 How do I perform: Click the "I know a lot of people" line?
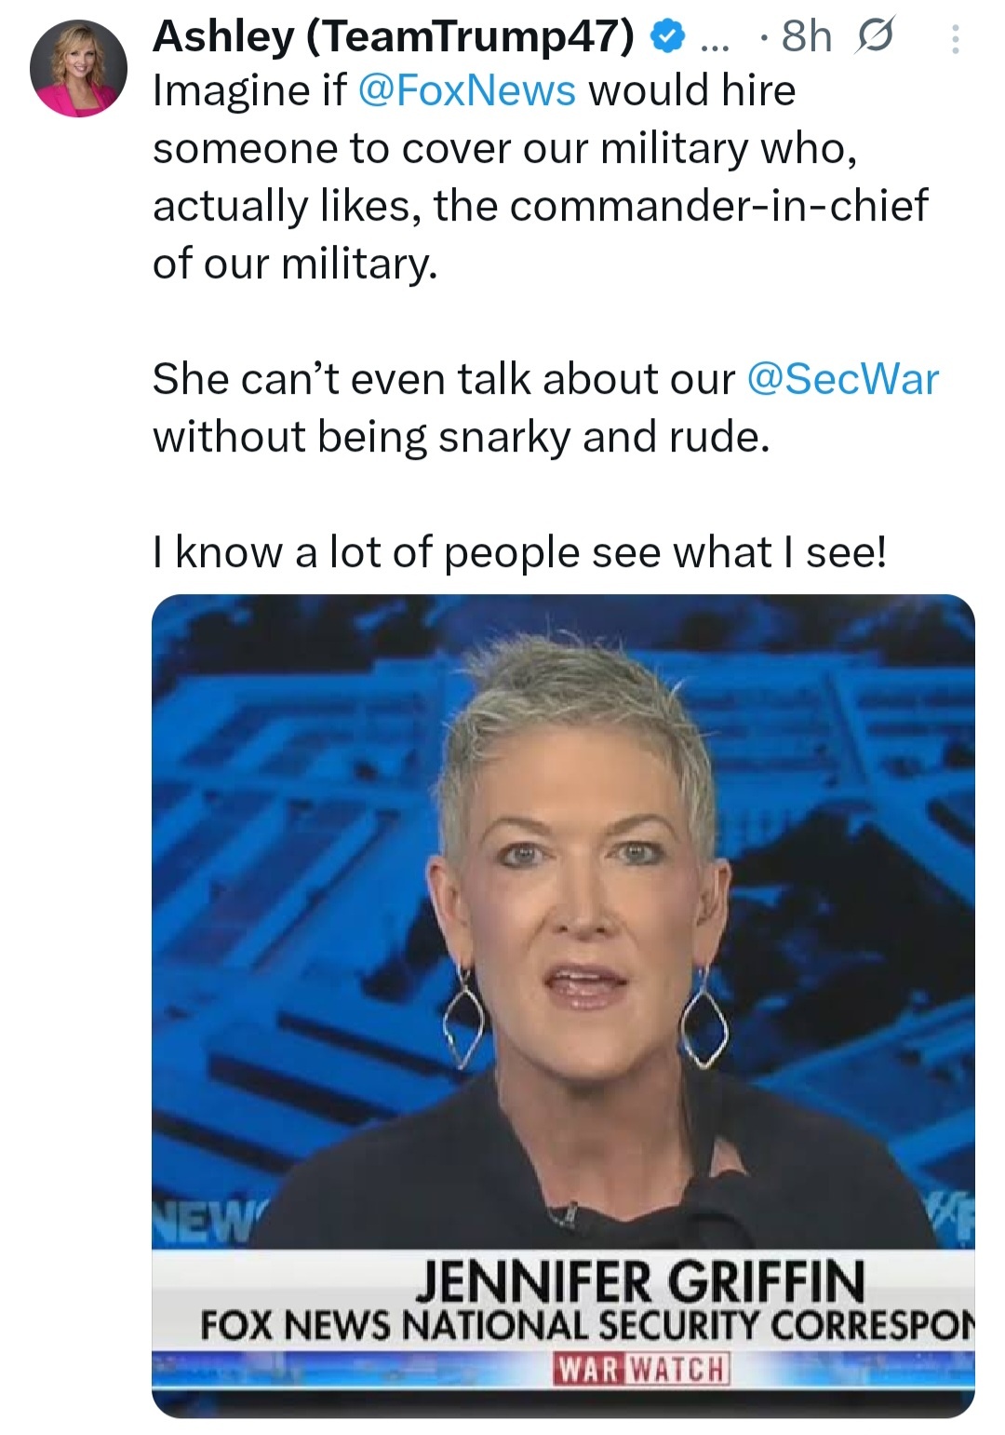(x=519, y=552)
